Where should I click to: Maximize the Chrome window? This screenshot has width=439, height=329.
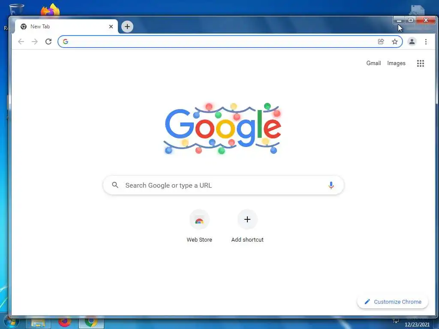tap(410, 20)
